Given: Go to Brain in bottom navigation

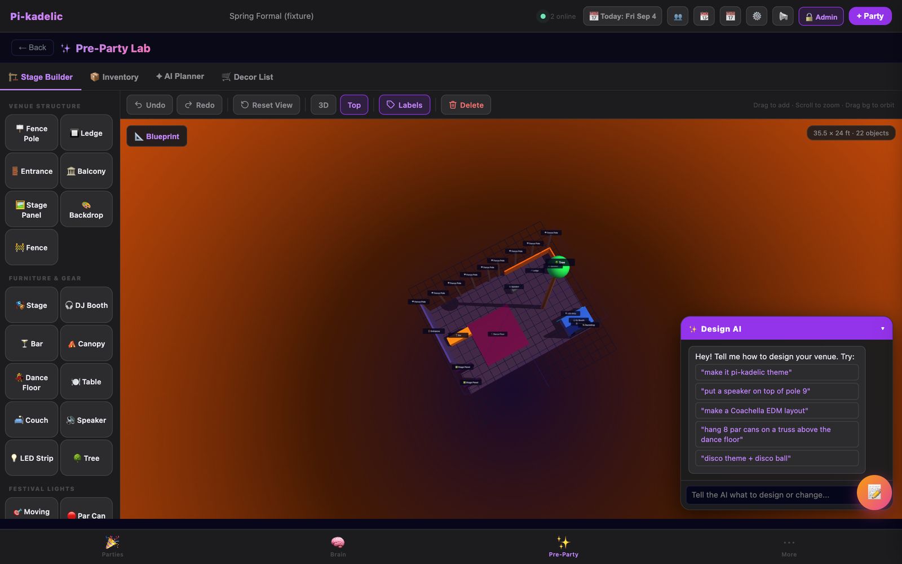Looking at the screenshot, I should 338,547.
